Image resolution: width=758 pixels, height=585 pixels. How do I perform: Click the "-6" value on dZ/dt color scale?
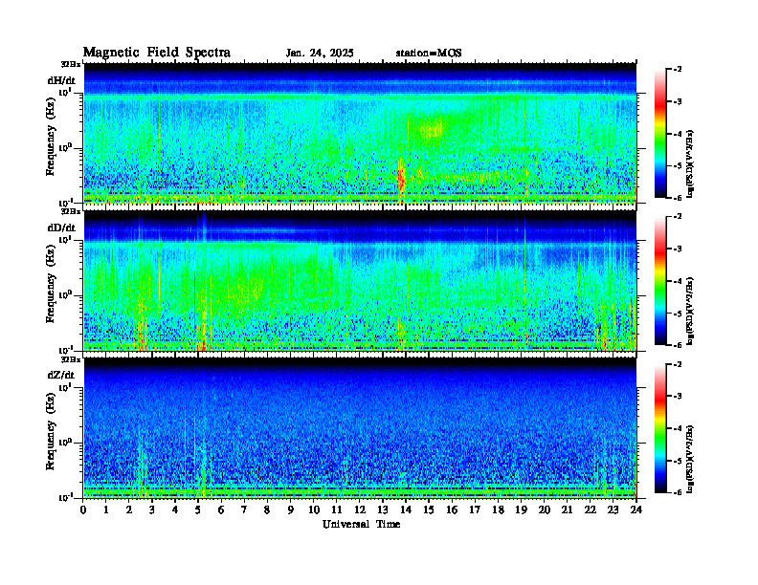tap(678, 493)
